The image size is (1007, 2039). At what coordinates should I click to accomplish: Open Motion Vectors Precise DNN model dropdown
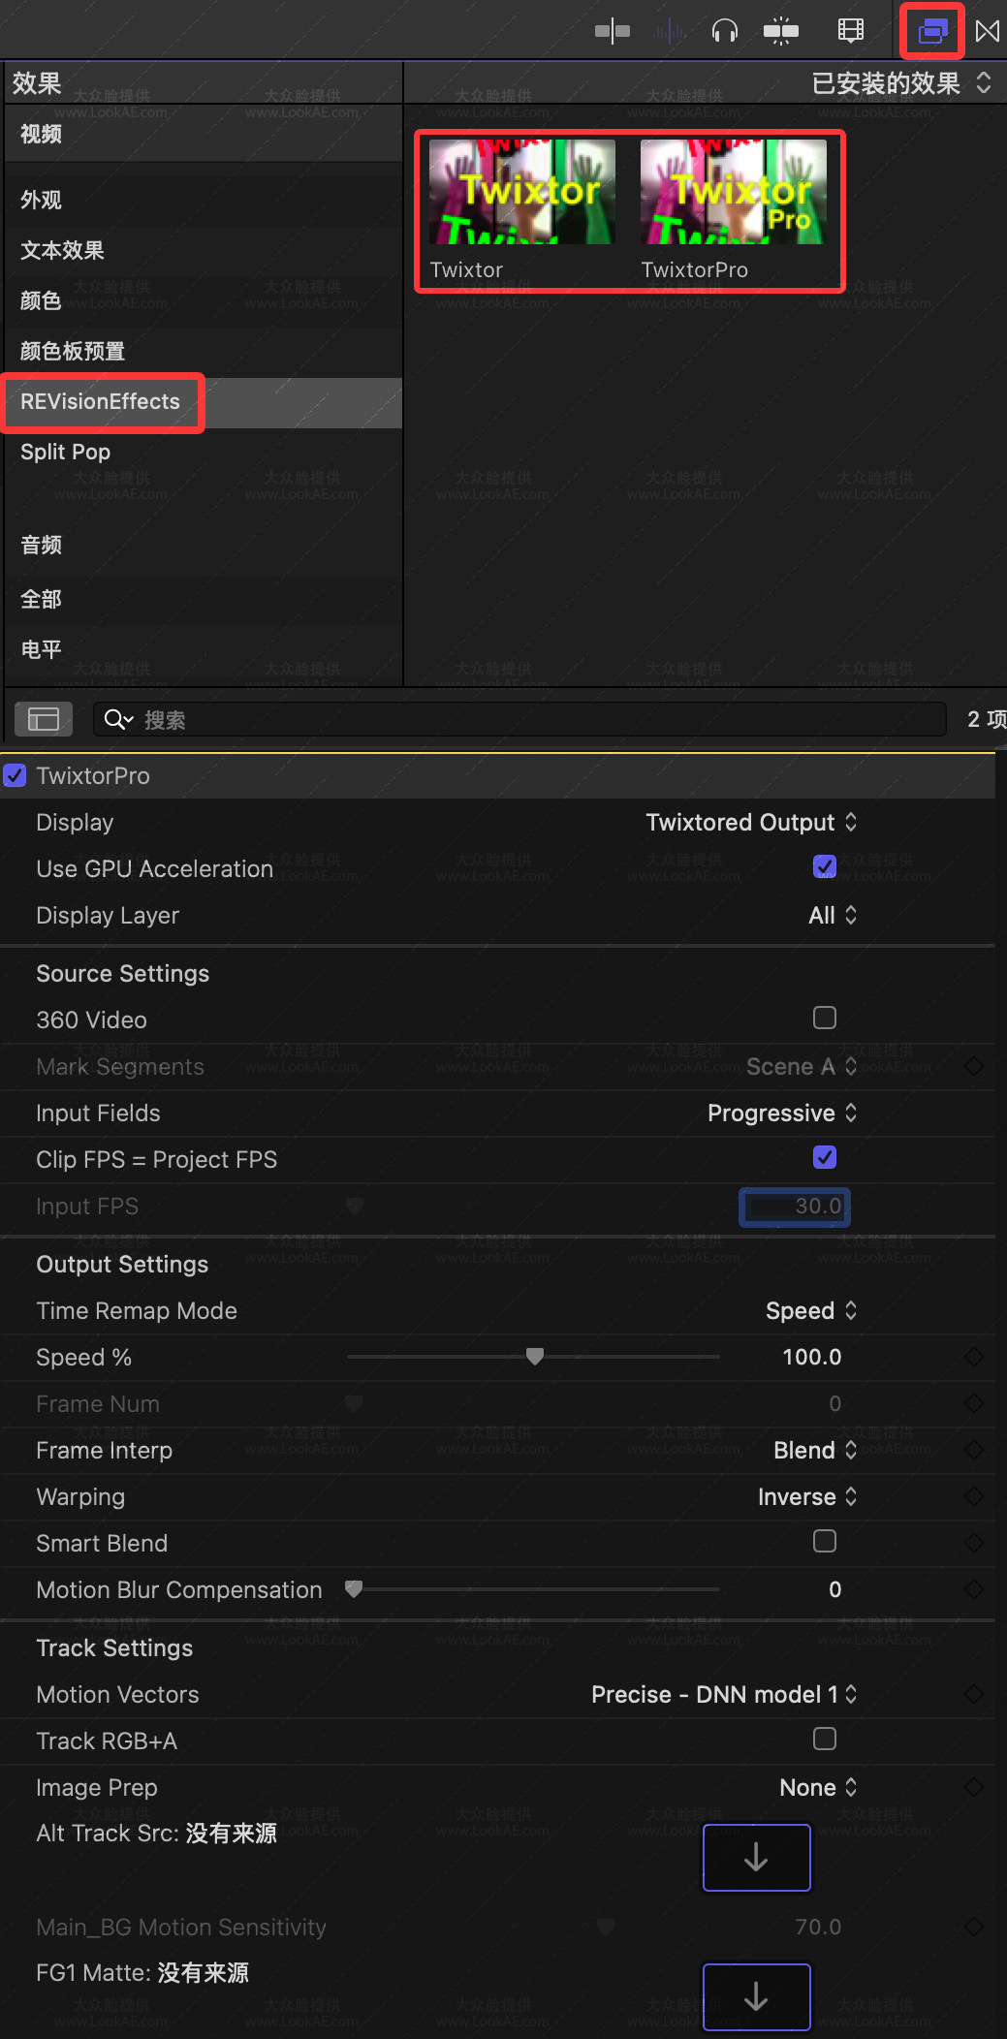[x=725, y=1694]
